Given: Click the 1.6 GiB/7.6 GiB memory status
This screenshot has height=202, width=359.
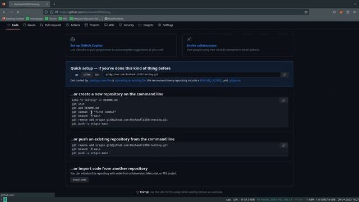Looking at the screenshot, I should tap(325, 200).
